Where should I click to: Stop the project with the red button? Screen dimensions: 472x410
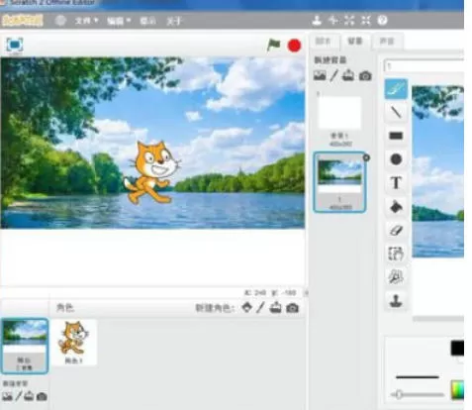[x=294, y=46]
